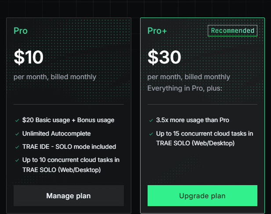
Task: Click the checkmark beside $20 Basic usage
Action: [x=17, y=120]
